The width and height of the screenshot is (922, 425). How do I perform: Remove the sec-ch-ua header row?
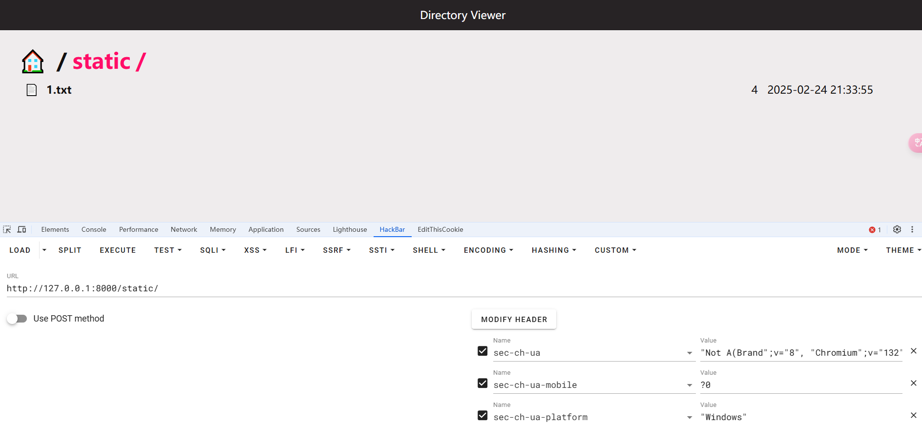point(913,351)
